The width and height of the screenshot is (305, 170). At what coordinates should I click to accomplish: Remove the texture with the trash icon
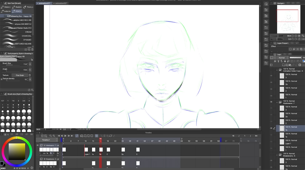[30, 75]
